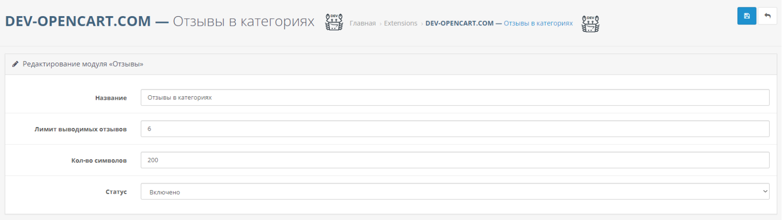
Task: Open the Главная breadcrumb link
Action: tap(363, 23)
